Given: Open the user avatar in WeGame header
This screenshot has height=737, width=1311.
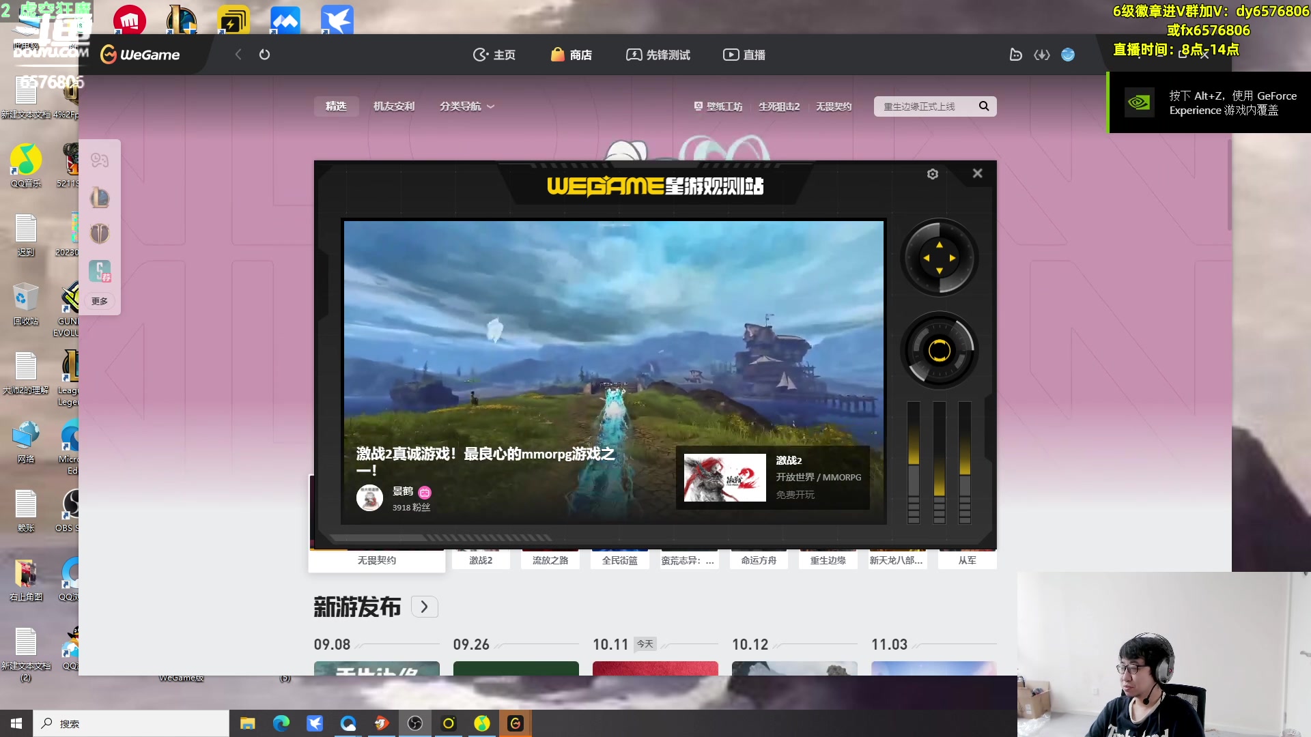Looking at the screenshot, I should tap(1068, 55).
